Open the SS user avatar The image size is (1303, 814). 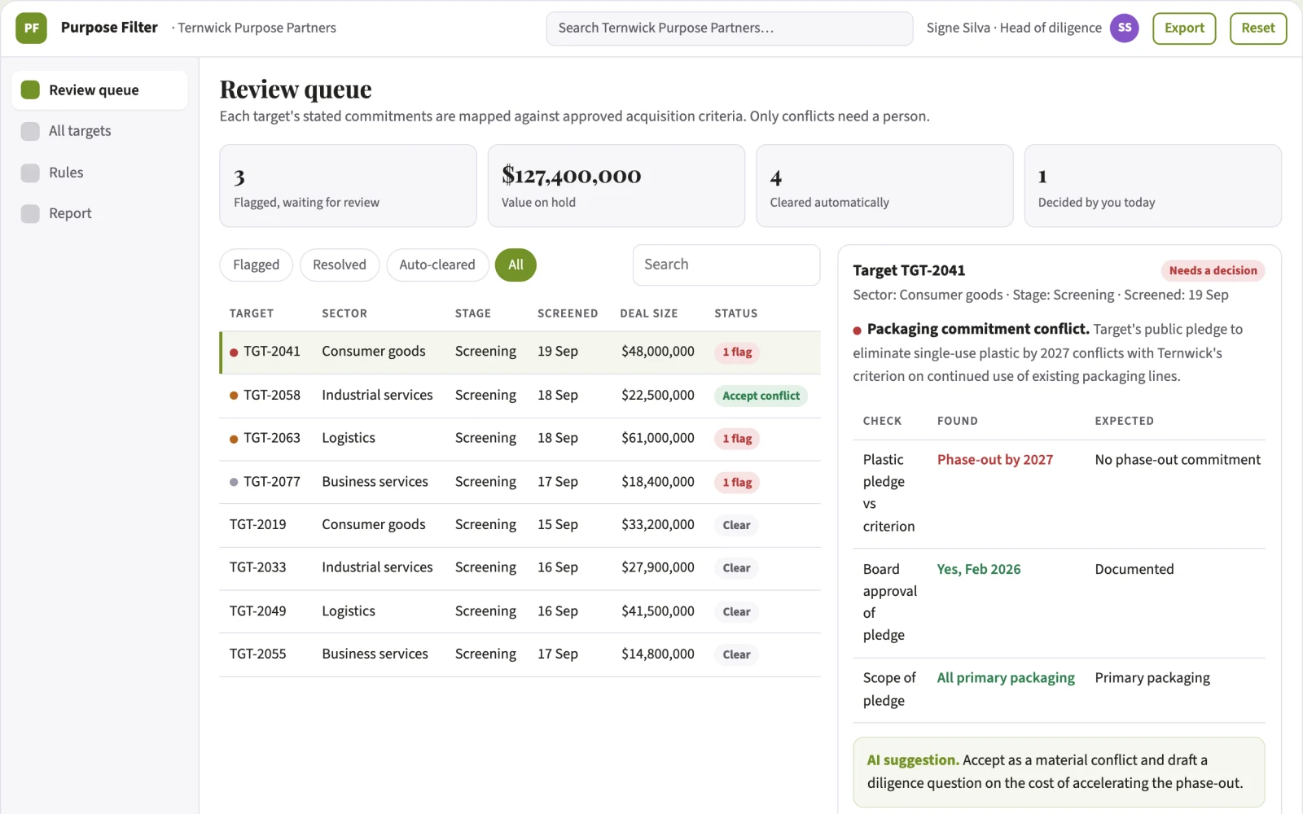click(x=1124, y=28)
